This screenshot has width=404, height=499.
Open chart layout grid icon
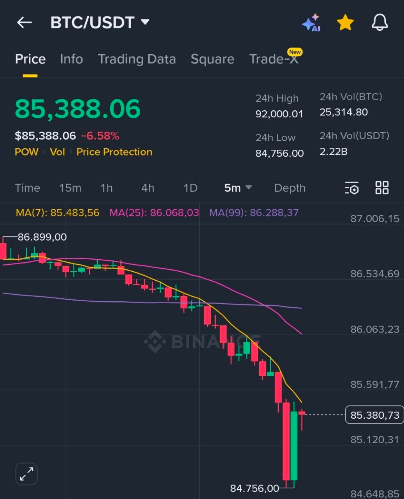coord(381,188)
